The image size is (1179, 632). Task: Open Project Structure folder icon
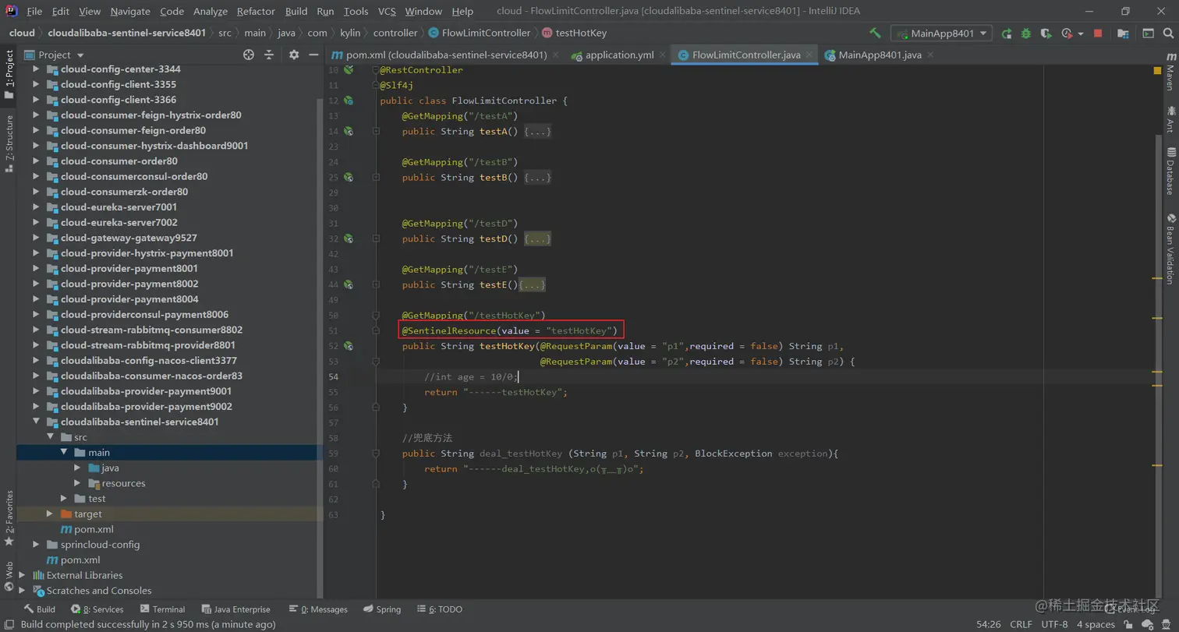coord(1123,34)
